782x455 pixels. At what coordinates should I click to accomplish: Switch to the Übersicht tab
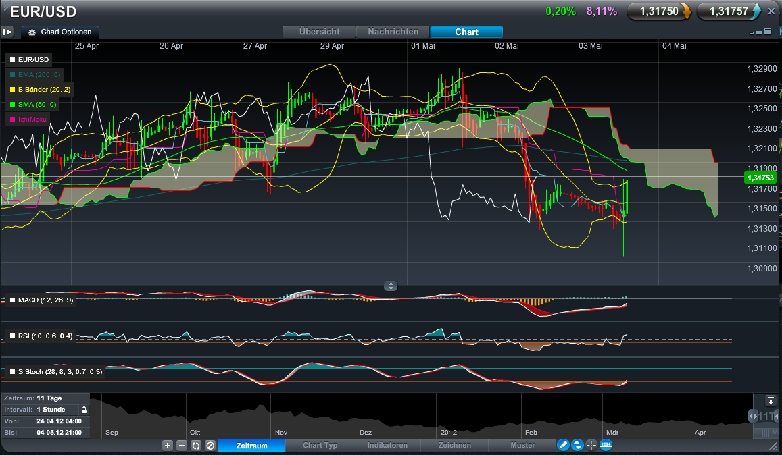click(x=319, y=32)
